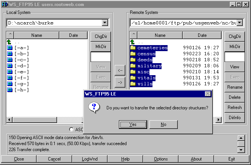This screenshot has height=165, width=251.
Task: Click the remote parent directory up arrow
Action: point(132,42)
